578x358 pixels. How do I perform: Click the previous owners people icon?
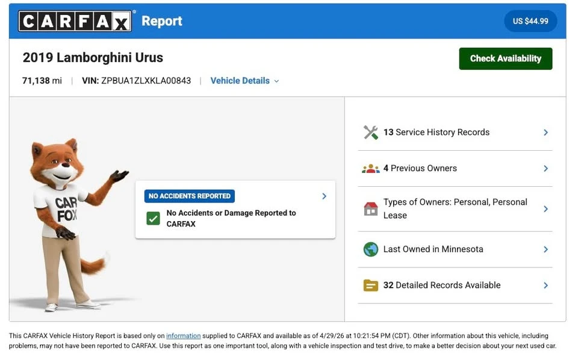(x=370, y=169)
